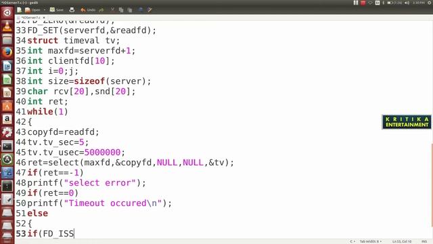433x244 pixels.
Task: Open the system session gear menu
Action: coord(430,3)
